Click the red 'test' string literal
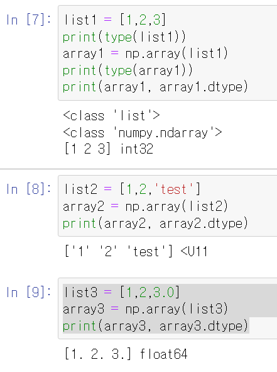The image size is (277, 372). [173, 189]
